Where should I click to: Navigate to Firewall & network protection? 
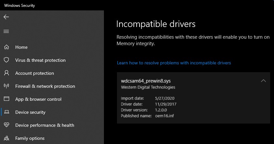(45, 86)
